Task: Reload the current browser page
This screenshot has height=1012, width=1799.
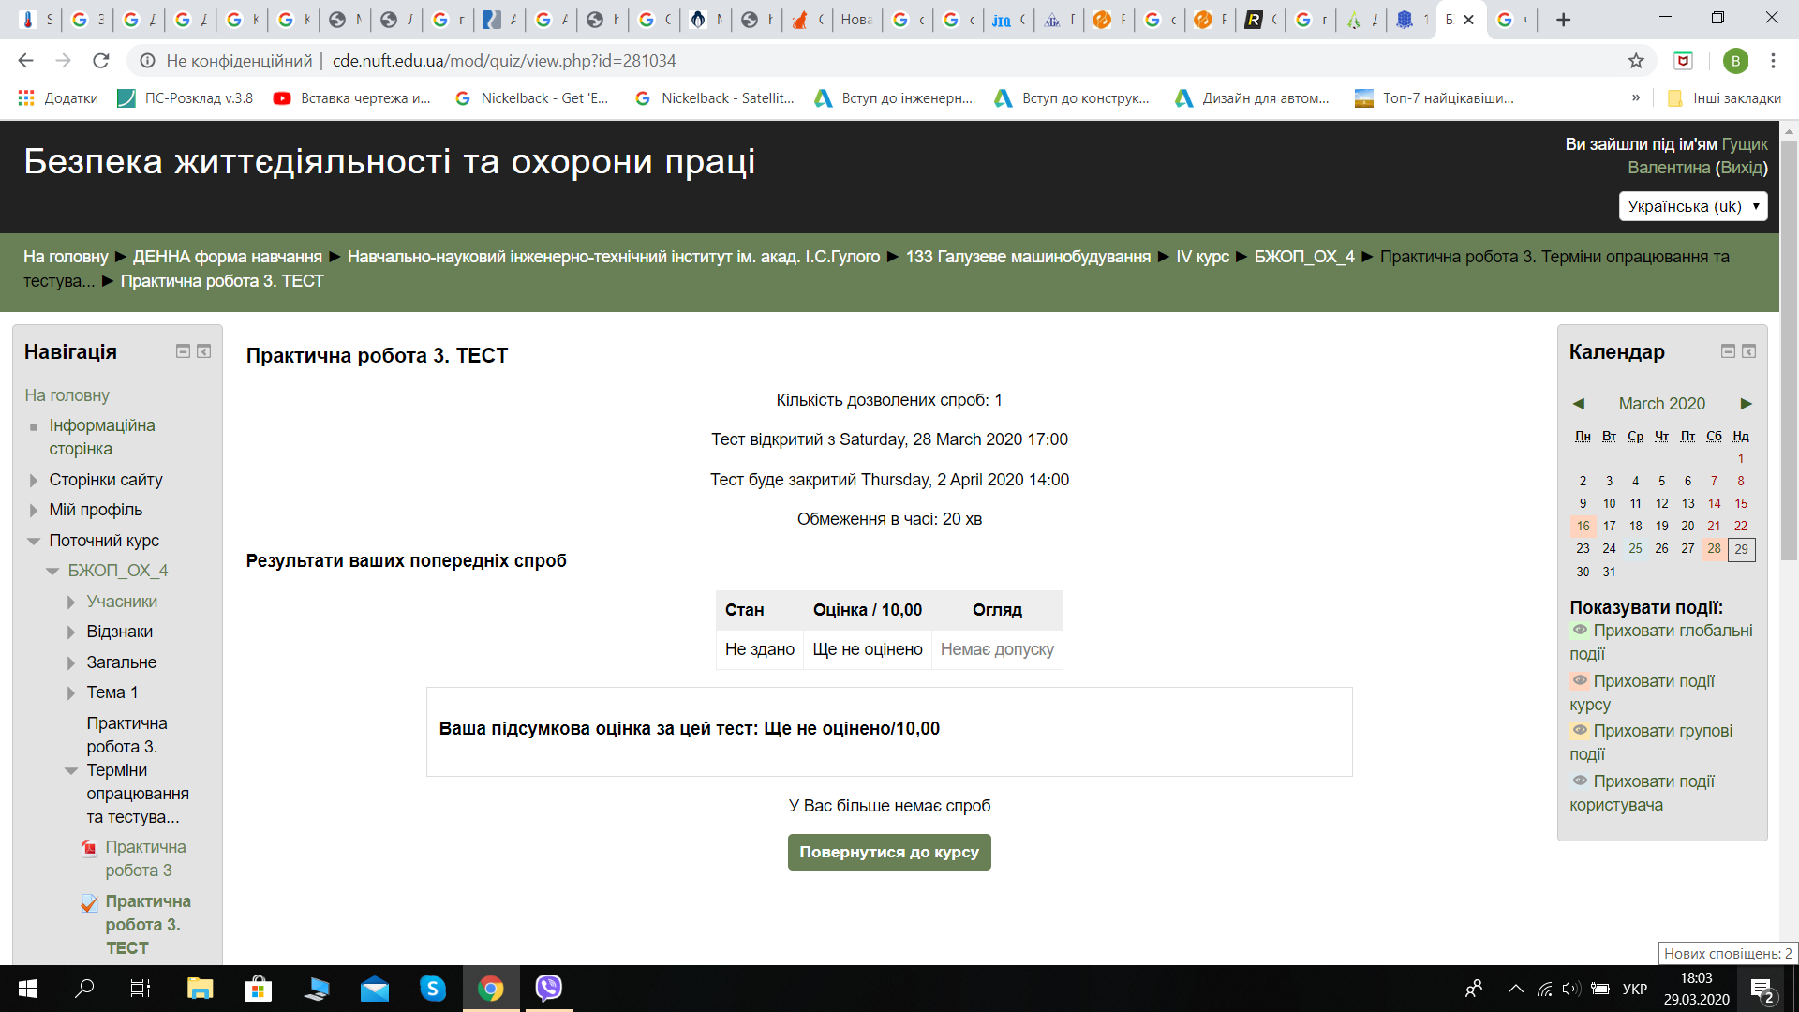Action: pos(101,61)
